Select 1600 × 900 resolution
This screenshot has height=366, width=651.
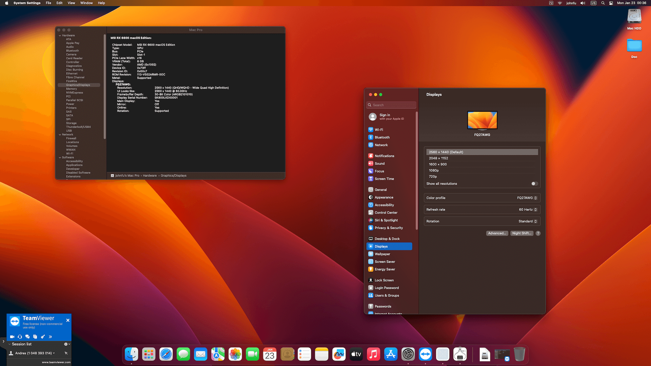pyautogui.click(x=482, y=164)
